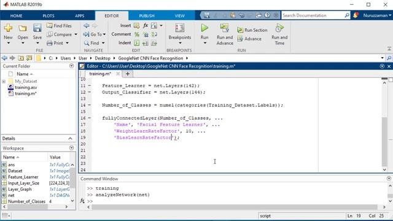This screenshot has width=393, height=221.
Task: Click Find Files in the File section
Action: [x=59, y=26]
